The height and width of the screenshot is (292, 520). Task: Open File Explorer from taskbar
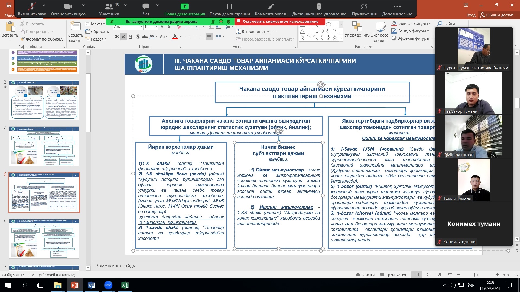coord(58,285)
